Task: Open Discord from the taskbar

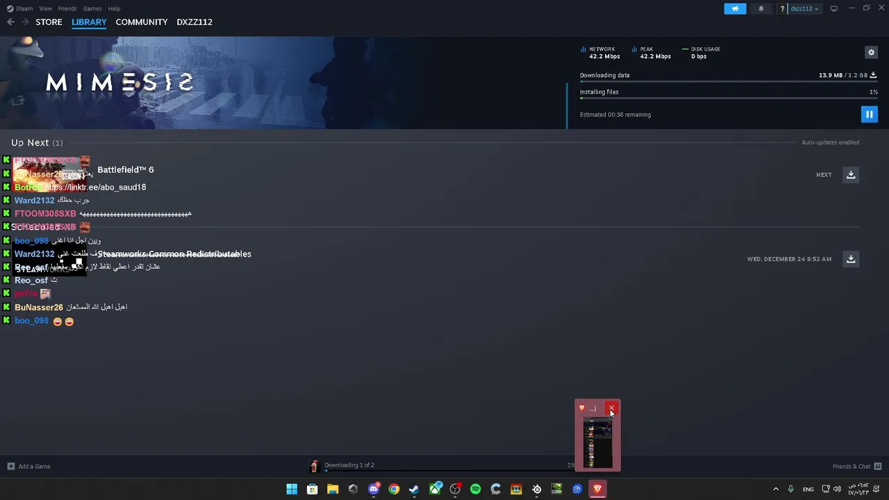Action: 374,489
